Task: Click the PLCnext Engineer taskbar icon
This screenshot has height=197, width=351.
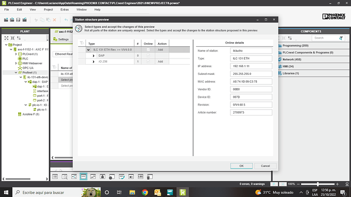Action: tap(183, 192)
